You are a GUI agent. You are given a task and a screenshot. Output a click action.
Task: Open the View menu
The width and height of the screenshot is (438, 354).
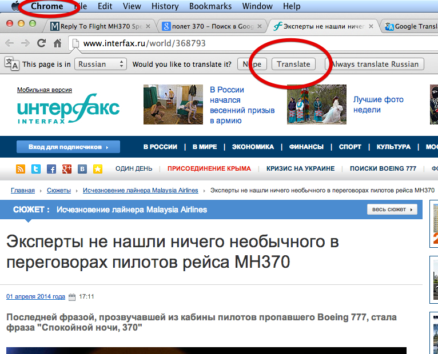132,6
